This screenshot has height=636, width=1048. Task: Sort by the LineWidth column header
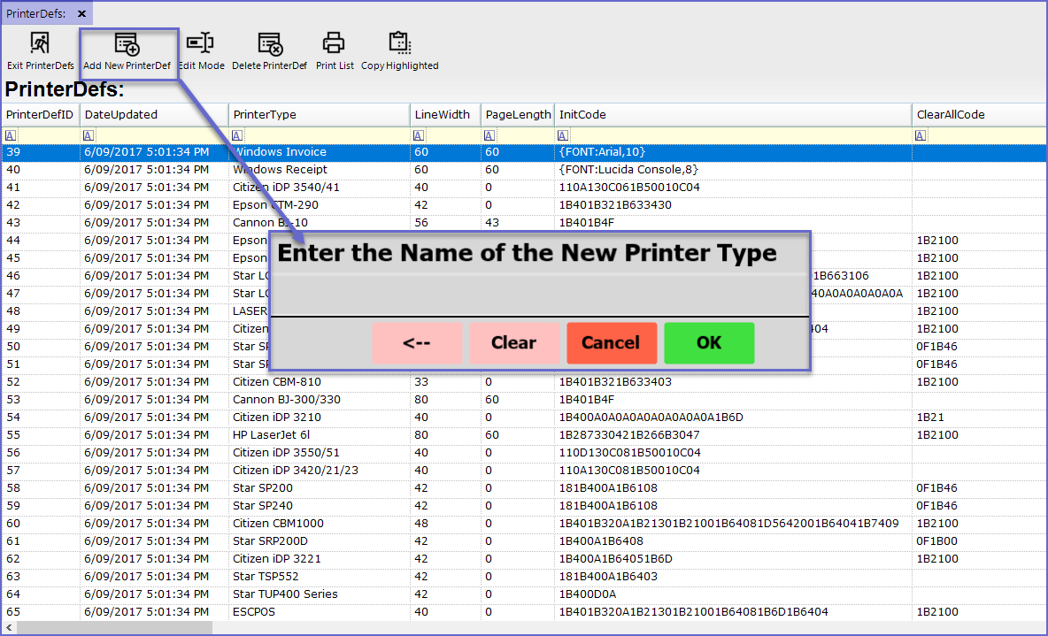tap(442, 114)
